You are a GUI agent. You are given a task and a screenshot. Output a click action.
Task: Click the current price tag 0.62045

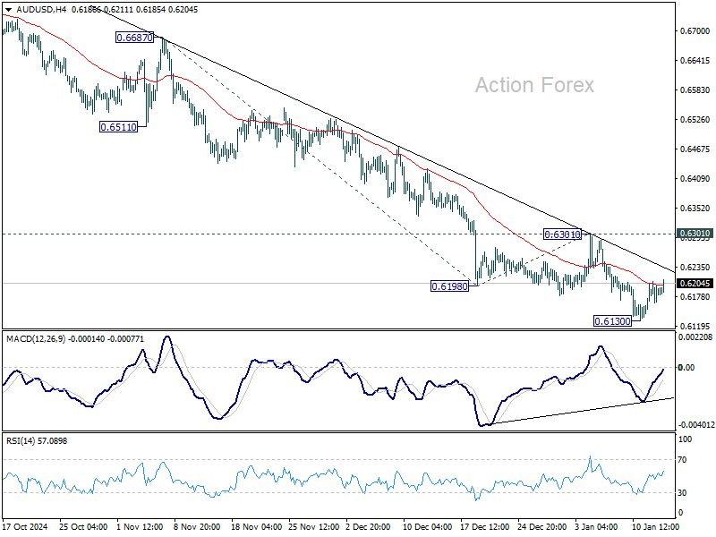(x=695, y=284)
